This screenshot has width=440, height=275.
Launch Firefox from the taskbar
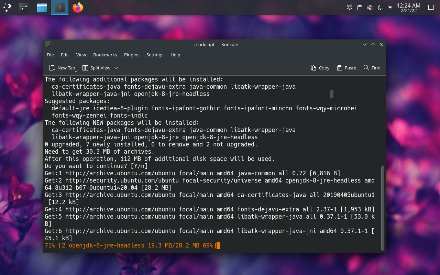pos(77,7)
